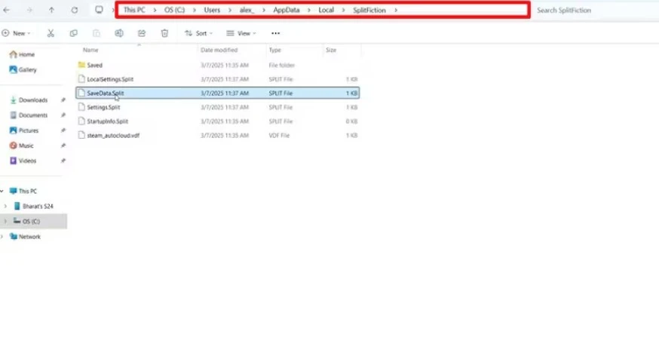Select the Downloads quick access folder

[x=32, y=100]
